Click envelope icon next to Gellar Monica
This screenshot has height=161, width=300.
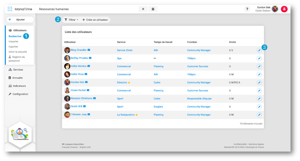coord(89,66)
